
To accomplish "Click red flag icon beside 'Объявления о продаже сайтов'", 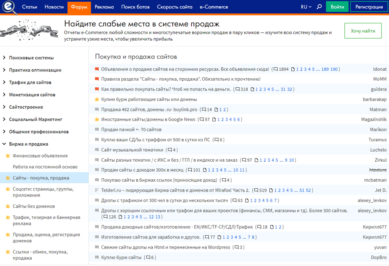I will click(x=97, y=69).
